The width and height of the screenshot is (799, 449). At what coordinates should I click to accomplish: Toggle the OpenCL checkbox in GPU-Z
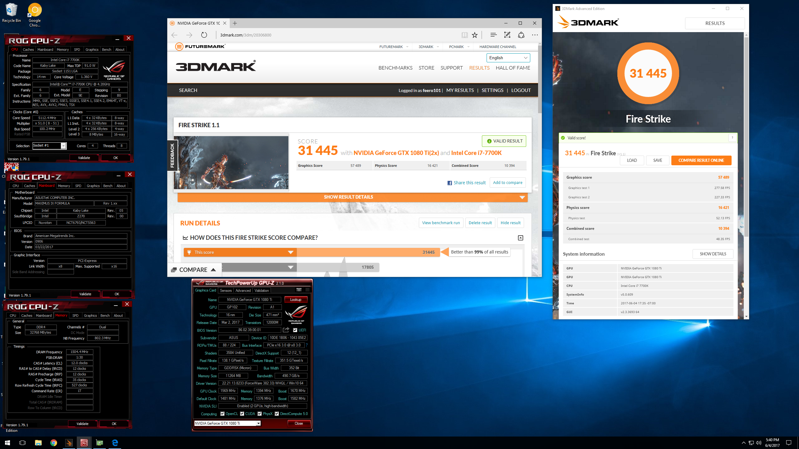(222, 414)
